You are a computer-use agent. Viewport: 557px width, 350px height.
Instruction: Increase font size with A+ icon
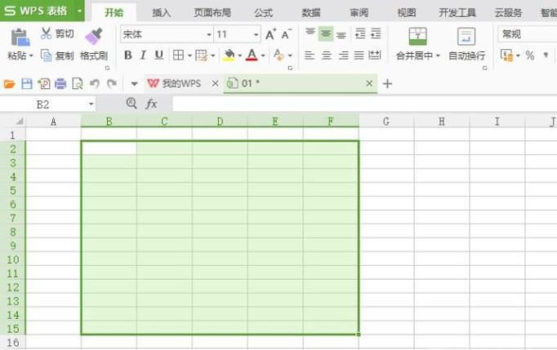point(270,34)
